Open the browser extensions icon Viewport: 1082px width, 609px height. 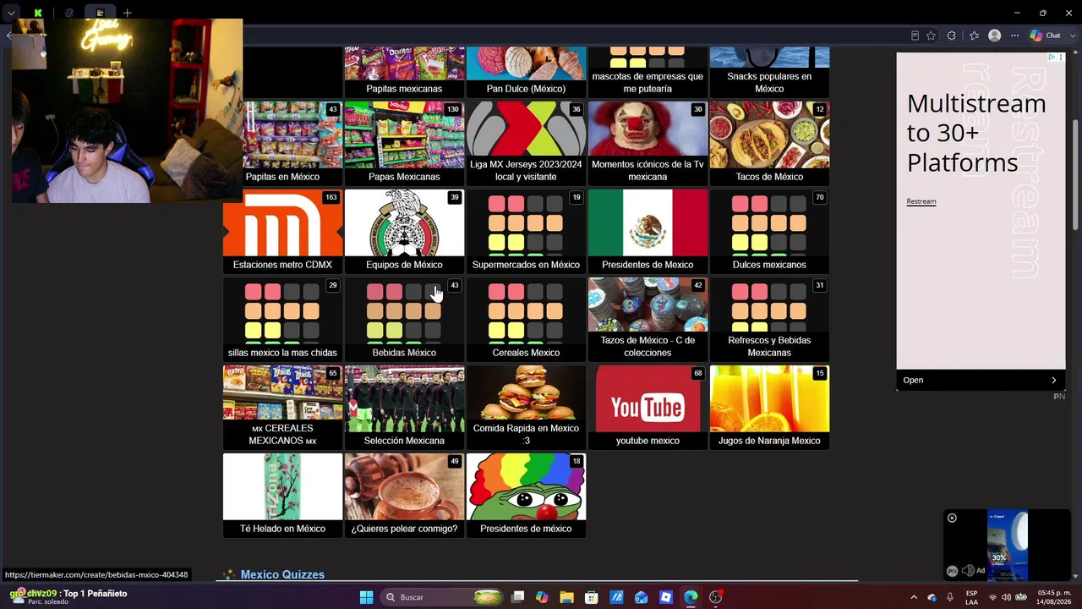952,36
